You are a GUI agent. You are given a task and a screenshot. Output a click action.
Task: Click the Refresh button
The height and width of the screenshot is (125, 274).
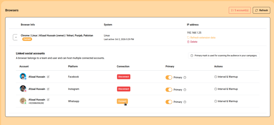click(261, 10)
